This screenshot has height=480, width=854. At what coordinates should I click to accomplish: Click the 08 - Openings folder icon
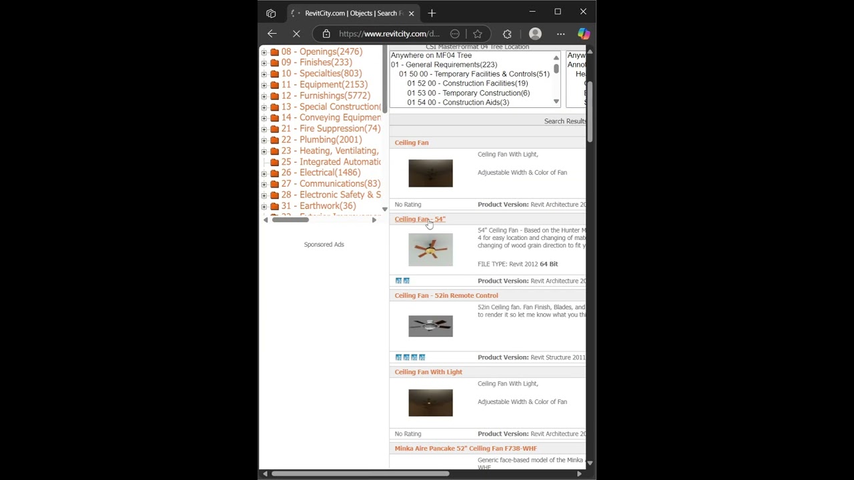pos(274,51)
